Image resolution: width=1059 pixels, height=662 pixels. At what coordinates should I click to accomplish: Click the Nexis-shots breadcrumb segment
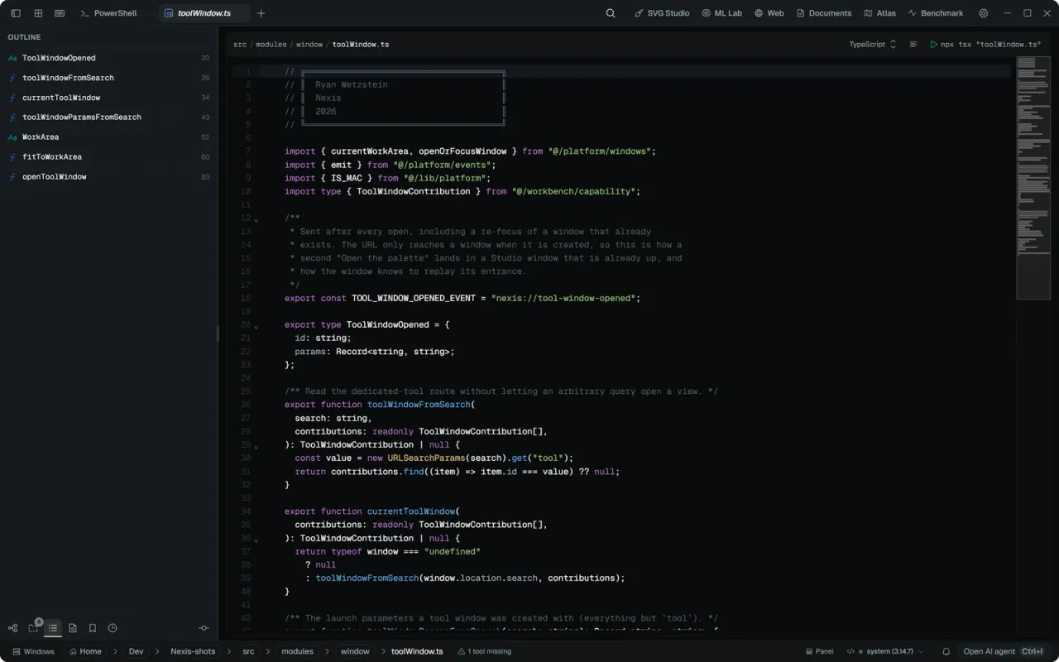(x=193, y=651)
